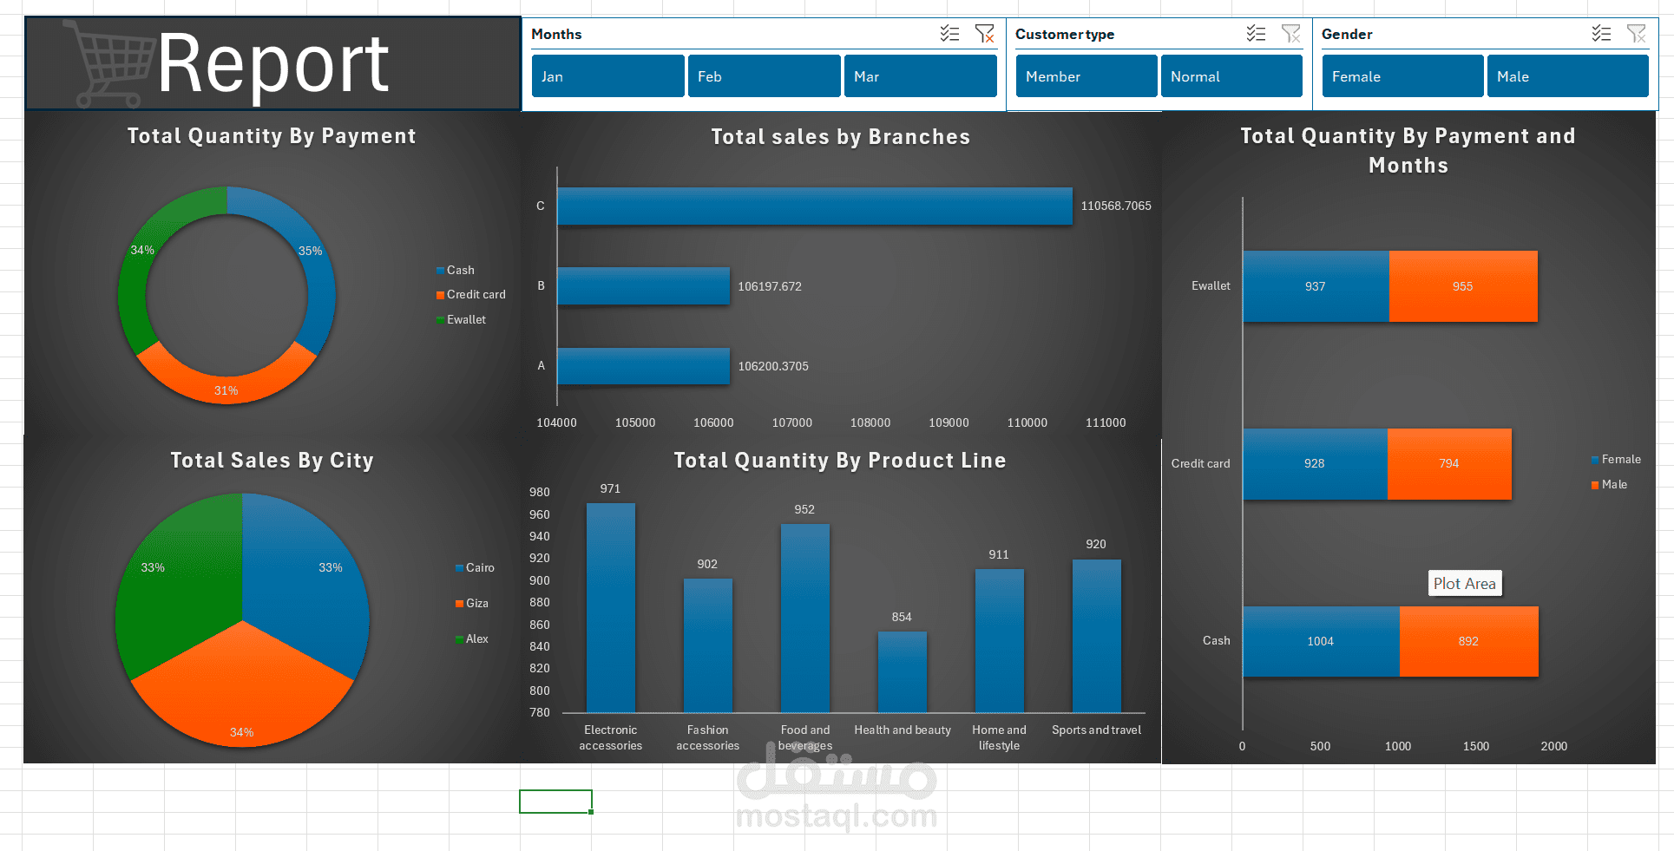This screenshot has width=1674, height=851.
Task: Select Member customer type
Action: (1086, 76)
